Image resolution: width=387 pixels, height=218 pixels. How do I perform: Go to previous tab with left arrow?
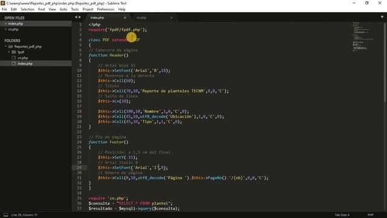tap(76, 17)
